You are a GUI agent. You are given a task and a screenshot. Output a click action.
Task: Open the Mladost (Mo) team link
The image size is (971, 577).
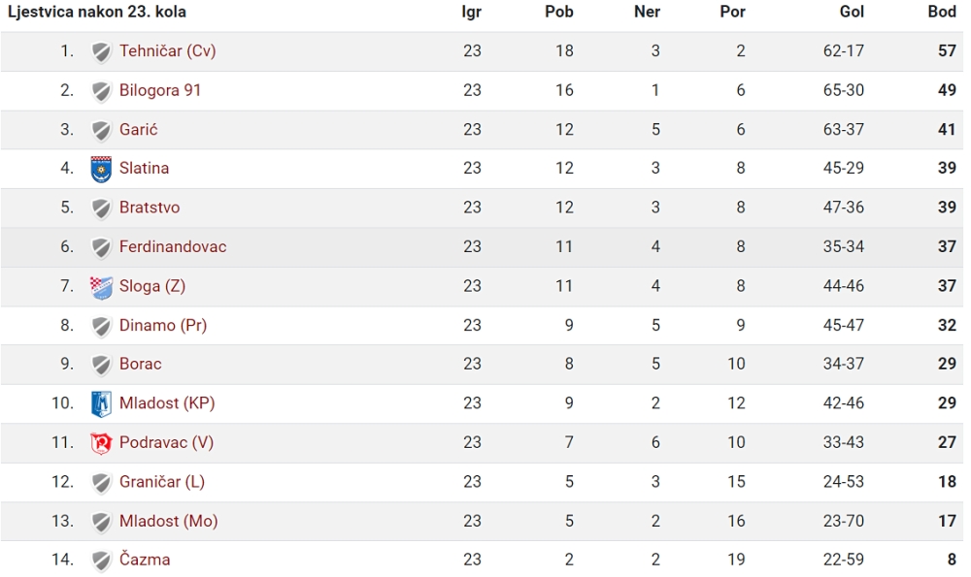pyautogui.click(x=168, y=521)
